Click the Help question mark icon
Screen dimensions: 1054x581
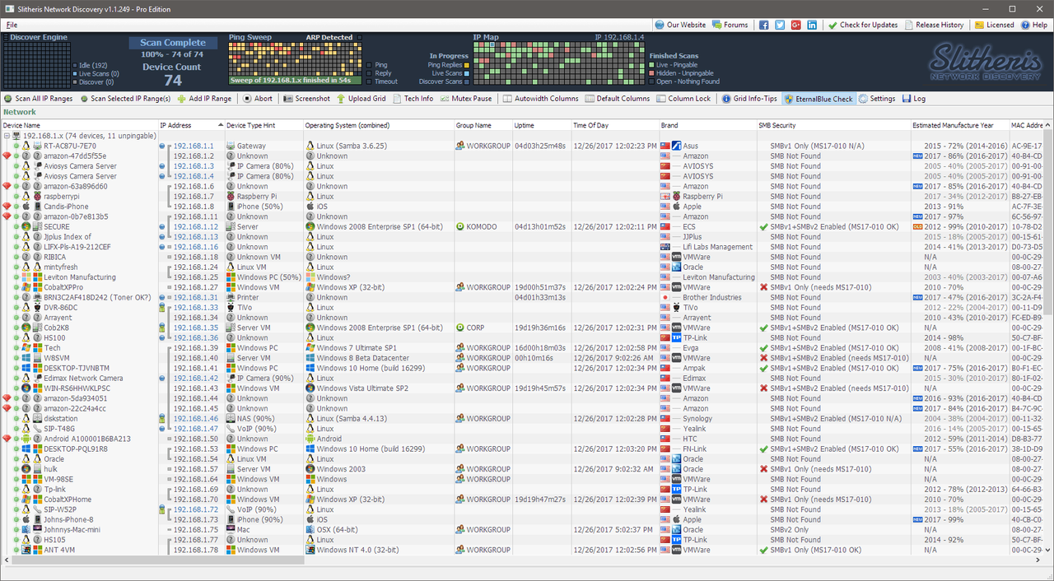click(x=1027, y=26)
